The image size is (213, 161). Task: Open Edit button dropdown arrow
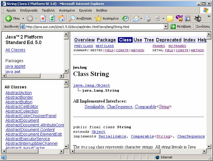click(163, 18)
